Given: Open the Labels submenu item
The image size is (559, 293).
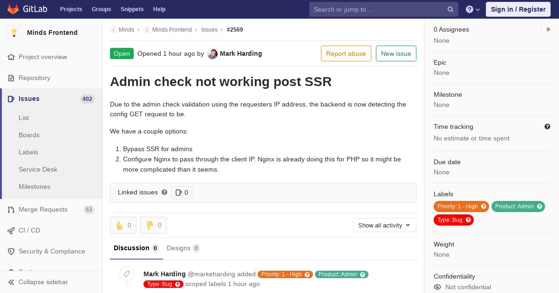Looking at the screenshot, I should (28, 152).
